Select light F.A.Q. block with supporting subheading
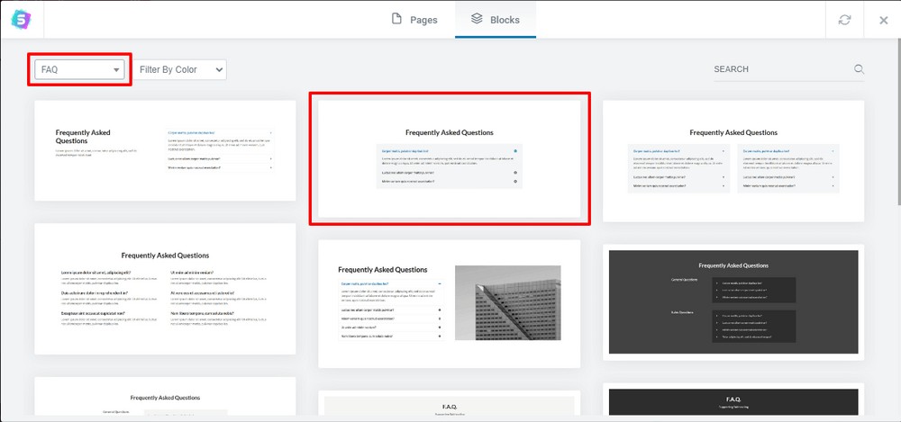The image size is (901, 422). 450,403
